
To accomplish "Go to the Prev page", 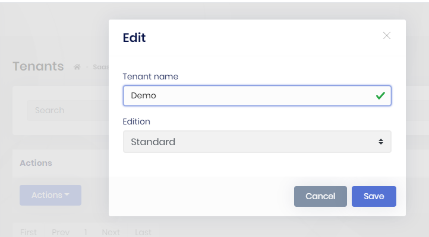I will click(x=61, y=232).
